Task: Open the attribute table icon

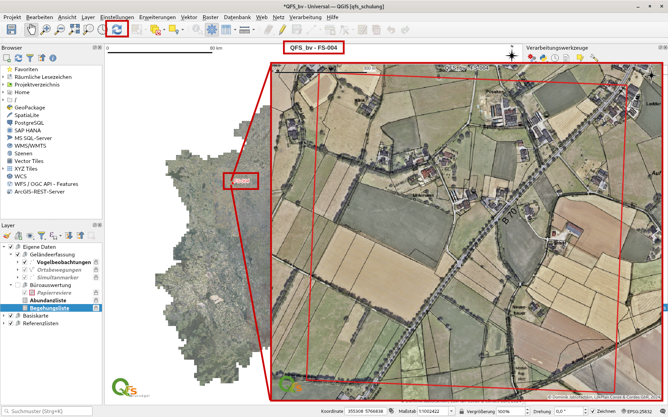Action: coord(226,30)
